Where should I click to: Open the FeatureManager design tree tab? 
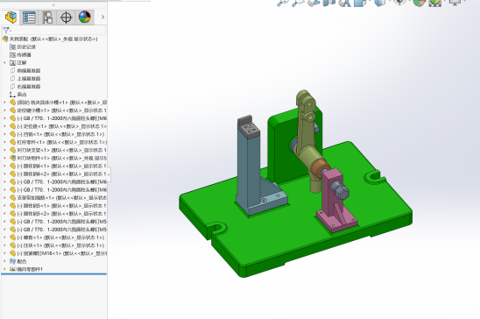[x=11, y=18]
